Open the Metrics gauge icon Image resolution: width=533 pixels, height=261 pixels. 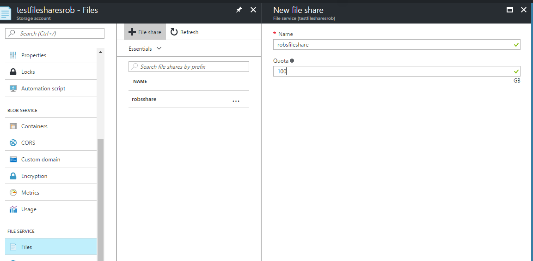13,193
